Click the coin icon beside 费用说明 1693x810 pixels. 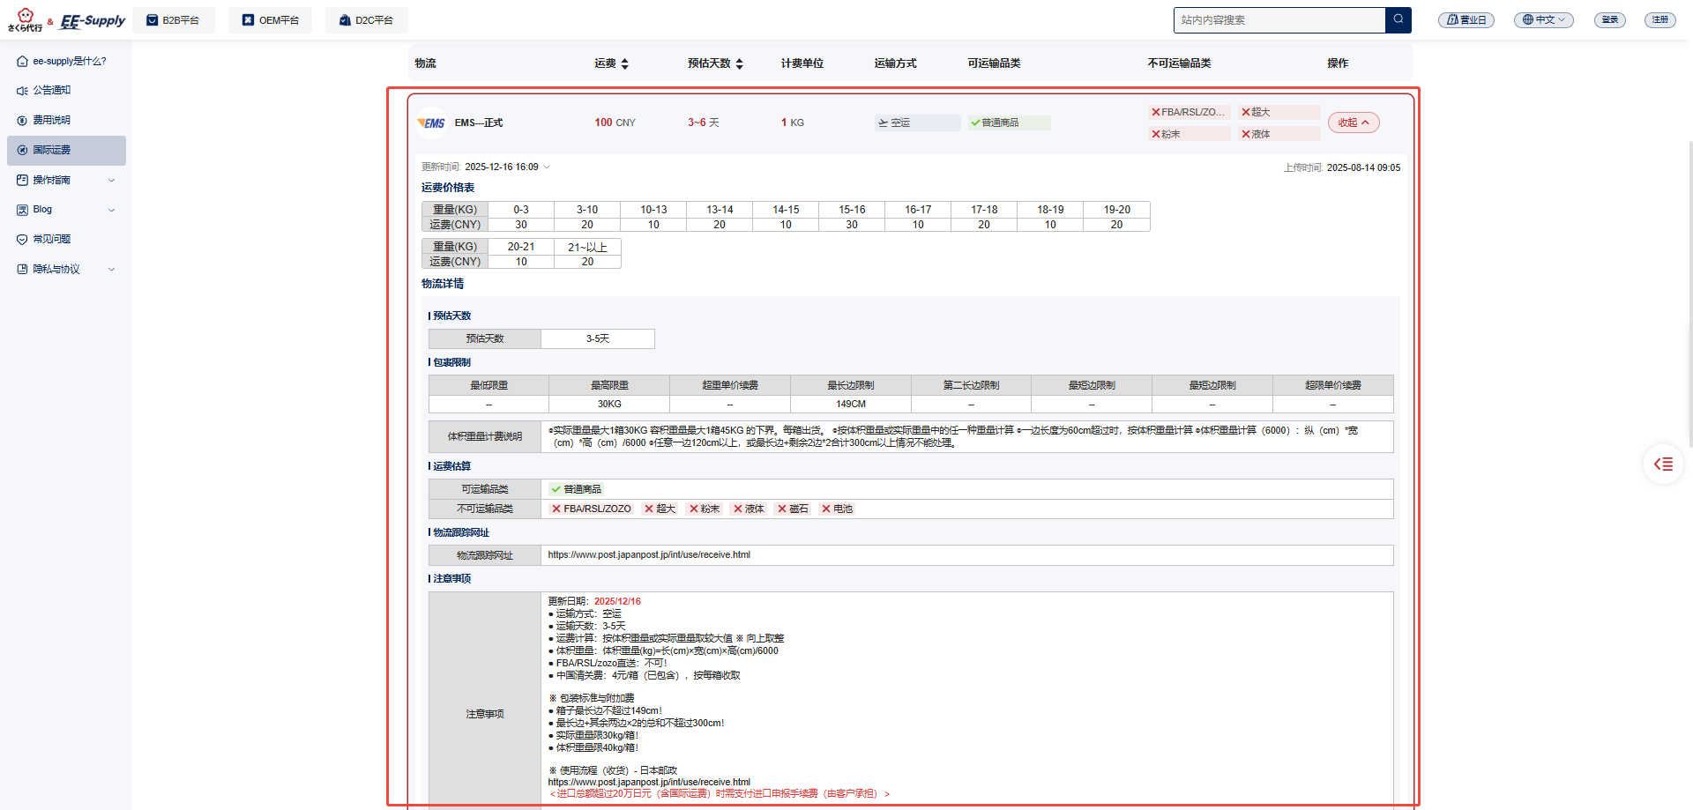(22, 120)
